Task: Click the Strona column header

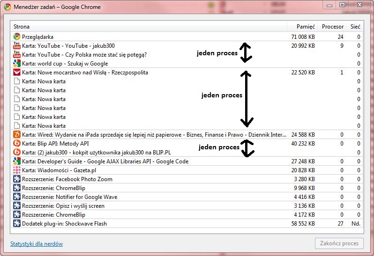Action: 22,27
